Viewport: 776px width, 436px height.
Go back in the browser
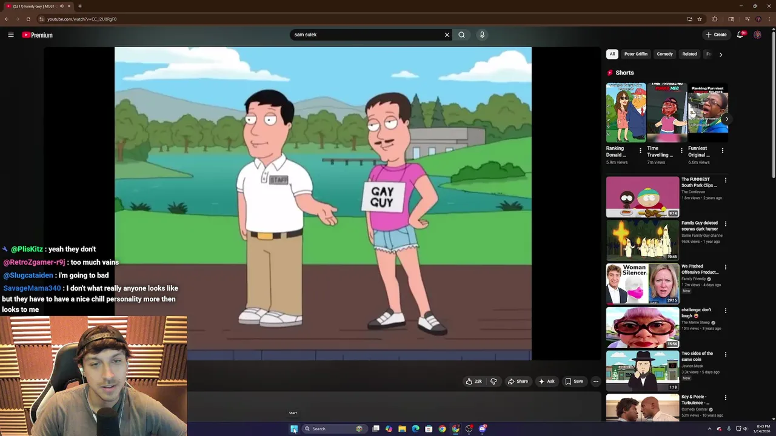pyautogui.click(x=7, y=19)
